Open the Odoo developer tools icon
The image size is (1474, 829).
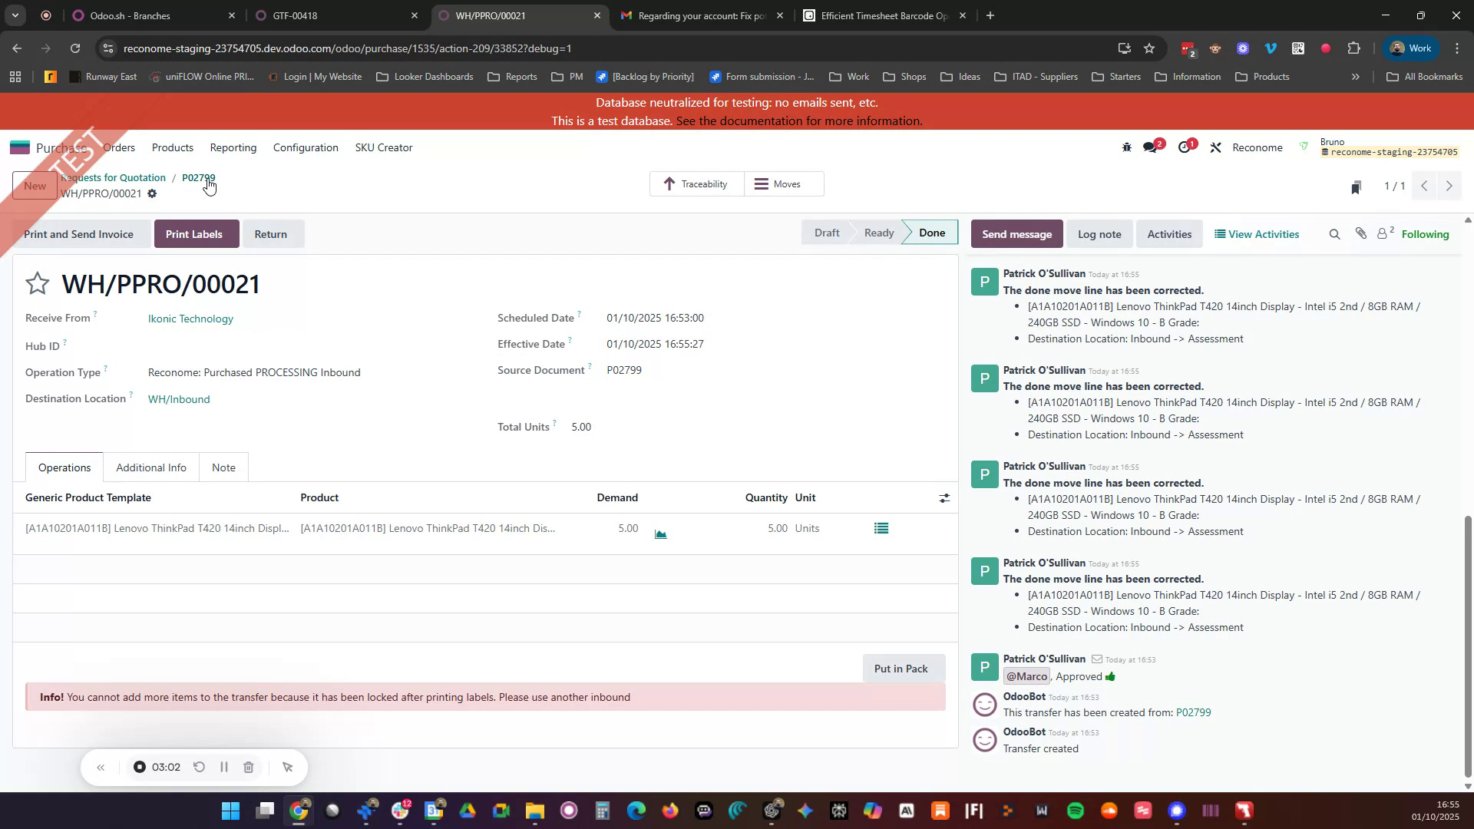[1215, 147]
